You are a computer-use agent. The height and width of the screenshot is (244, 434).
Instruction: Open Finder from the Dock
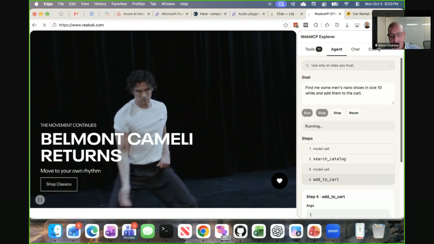(55, 231)
